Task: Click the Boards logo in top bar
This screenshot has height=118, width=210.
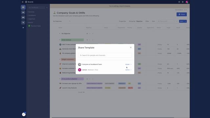Action: [29, 2]
